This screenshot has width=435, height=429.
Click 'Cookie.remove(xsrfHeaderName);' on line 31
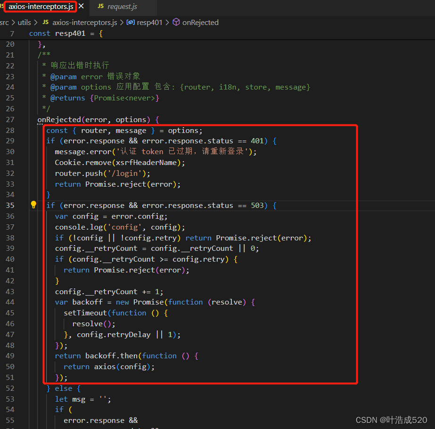pyautogui.click(x=120, y=163)
